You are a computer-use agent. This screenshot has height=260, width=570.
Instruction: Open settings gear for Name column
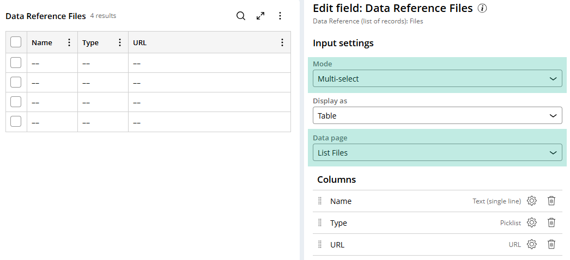tap(532, 201)
